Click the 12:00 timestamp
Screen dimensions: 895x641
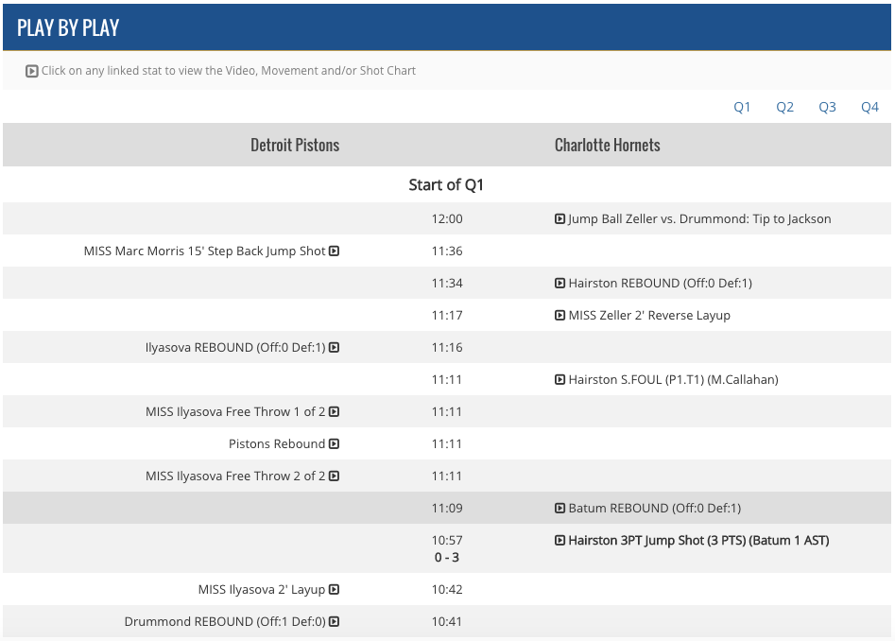[x=447, y=218]
